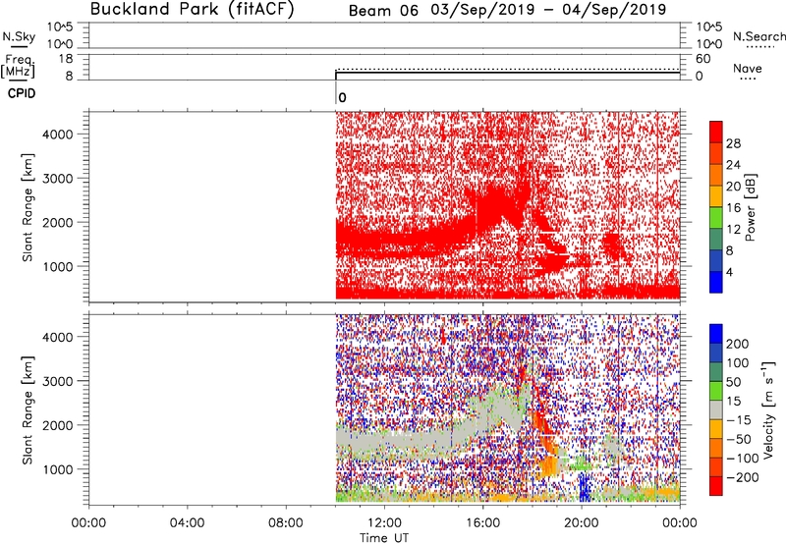
Task: Click the 200 label on Velocity colorbar
Action: (x=738, y=344)
